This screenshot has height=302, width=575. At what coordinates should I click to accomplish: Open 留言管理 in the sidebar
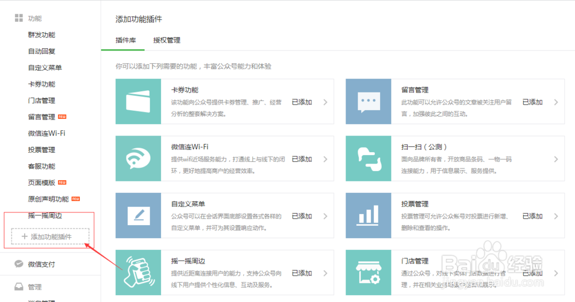pyautogui.click(x=41, y=117)
